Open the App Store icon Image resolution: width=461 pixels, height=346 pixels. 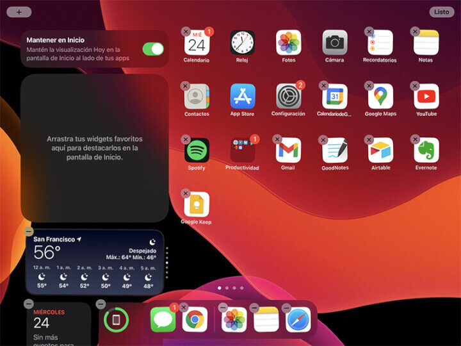(243, 97)
